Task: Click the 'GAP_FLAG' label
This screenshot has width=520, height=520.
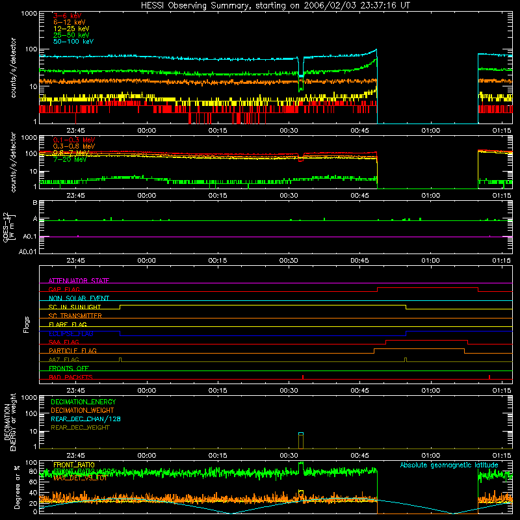Action: coord(64,289)
